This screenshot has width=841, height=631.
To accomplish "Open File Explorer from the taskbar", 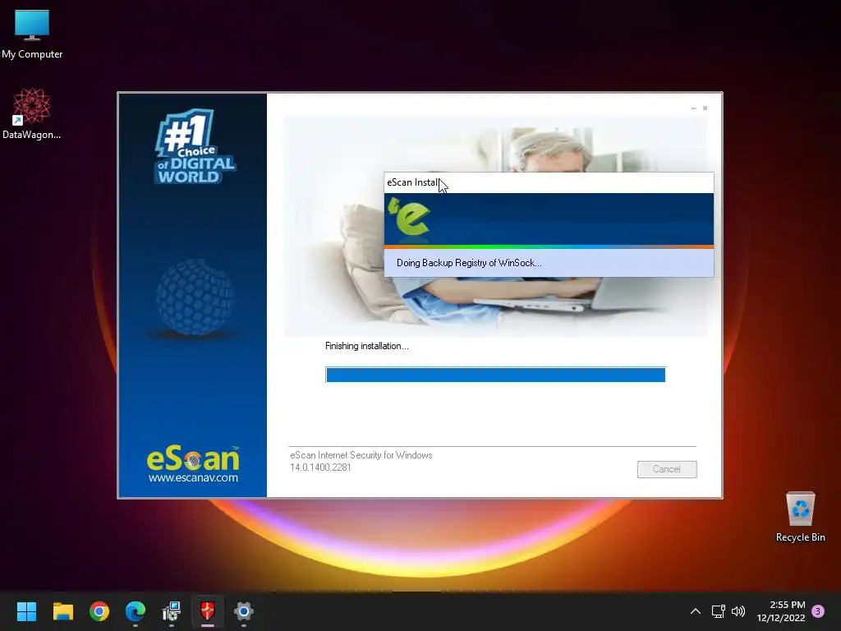I will point(62,610).
